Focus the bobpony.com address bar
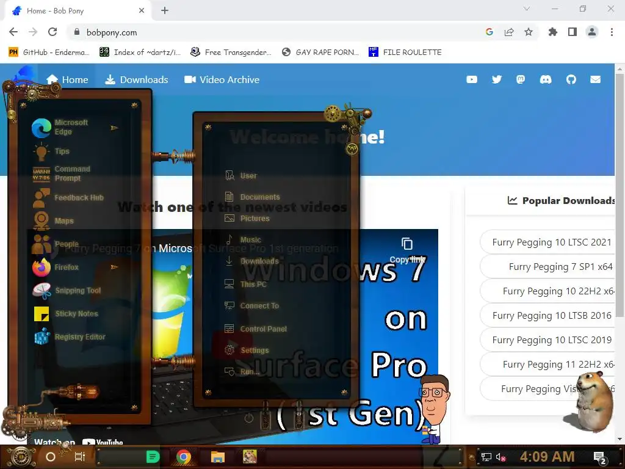The image size is (625, 469). (275, 32)
